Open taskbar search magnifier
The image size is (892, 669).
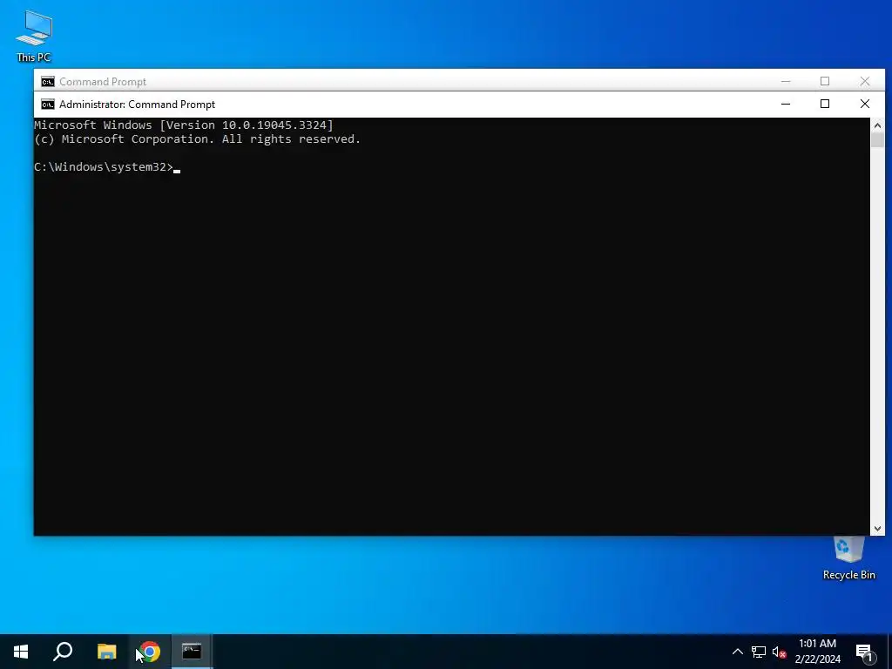[x=63, y=652]
